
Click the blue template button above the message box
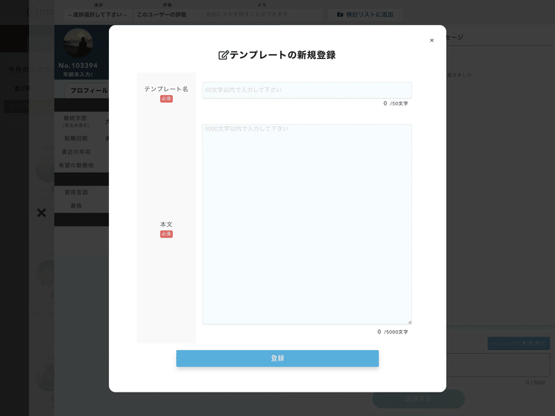[x=518, y=343]
